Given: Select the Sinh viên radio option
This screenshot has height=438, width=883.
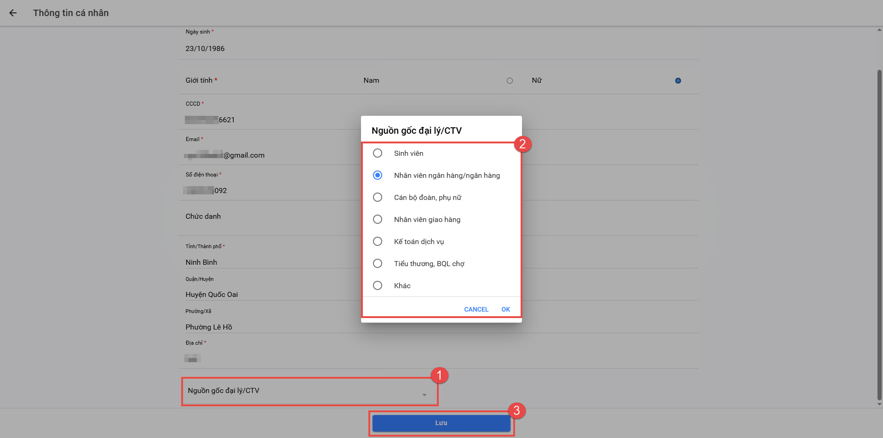Looking at the screenshot, I should click(378, 153).
